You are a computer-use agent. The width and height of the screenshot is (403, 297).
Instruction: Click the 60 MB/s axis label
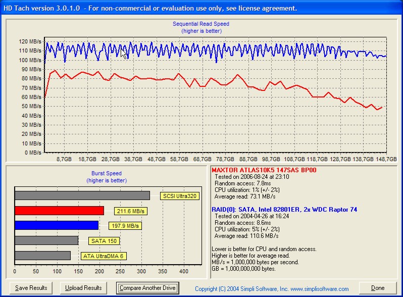31,97
